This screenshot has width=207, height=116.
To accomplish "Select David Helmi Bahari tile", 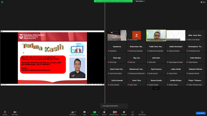I will tap(117, 69).
